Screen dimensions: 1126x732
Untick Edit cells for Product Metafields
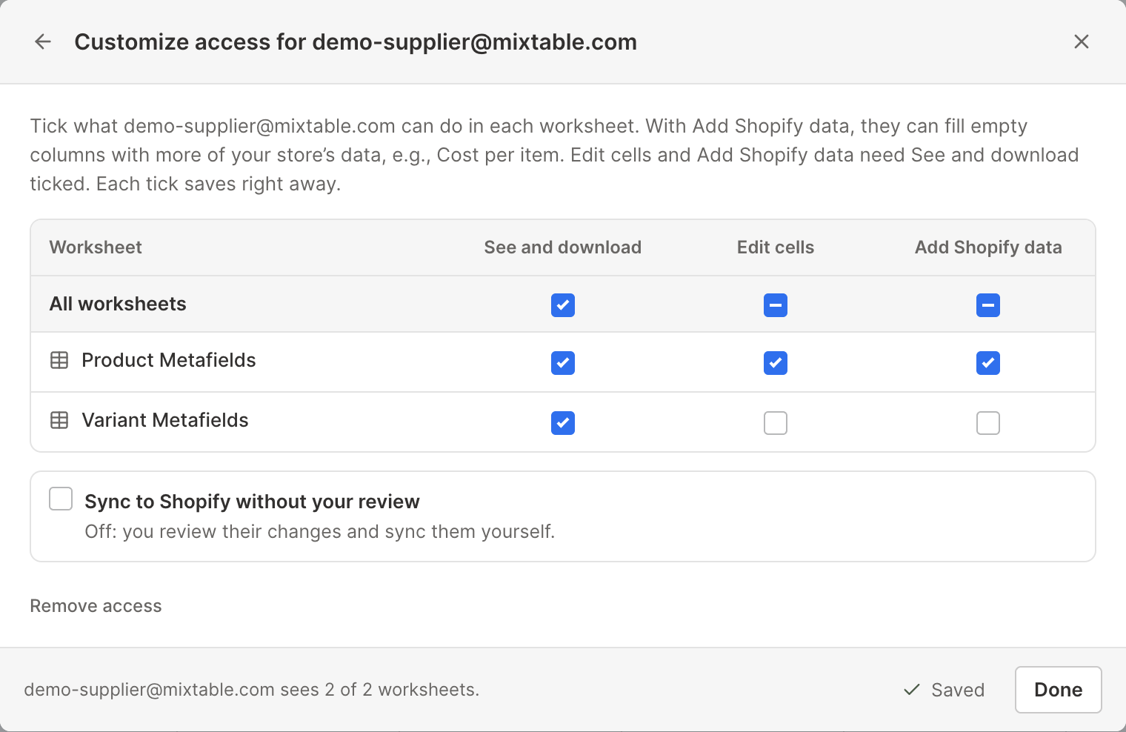coord(776,363)
